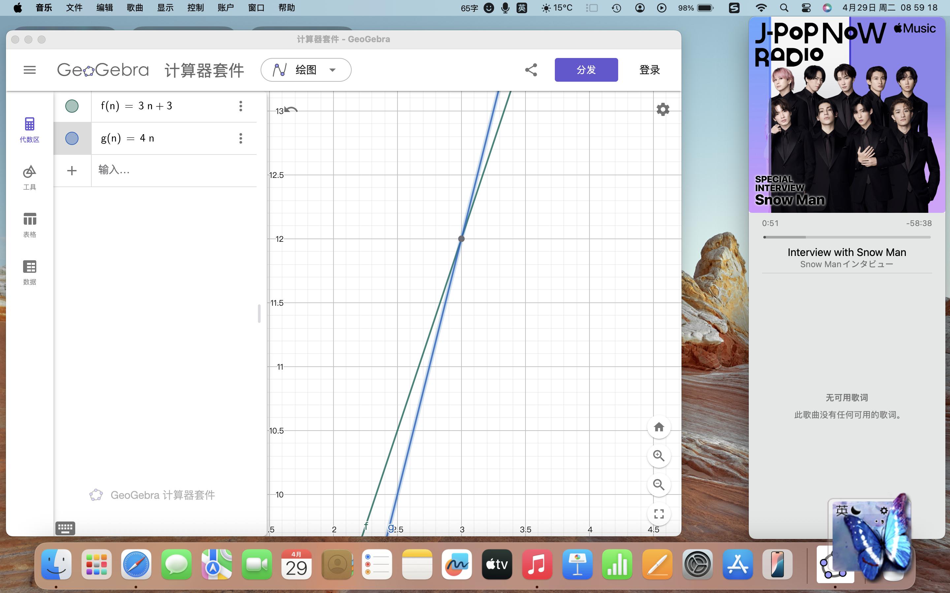Open Spotlight search in menu bar
Viewport: 950px width, 593px height.
[784, 8]
